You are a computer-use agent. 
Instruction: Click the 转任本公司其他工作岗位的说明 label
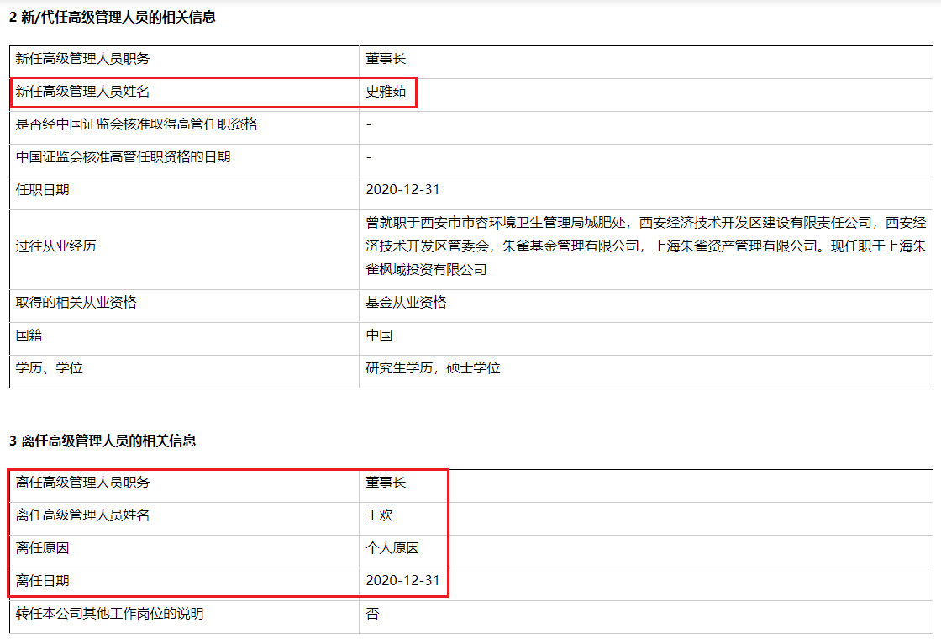tap(110, 614)
